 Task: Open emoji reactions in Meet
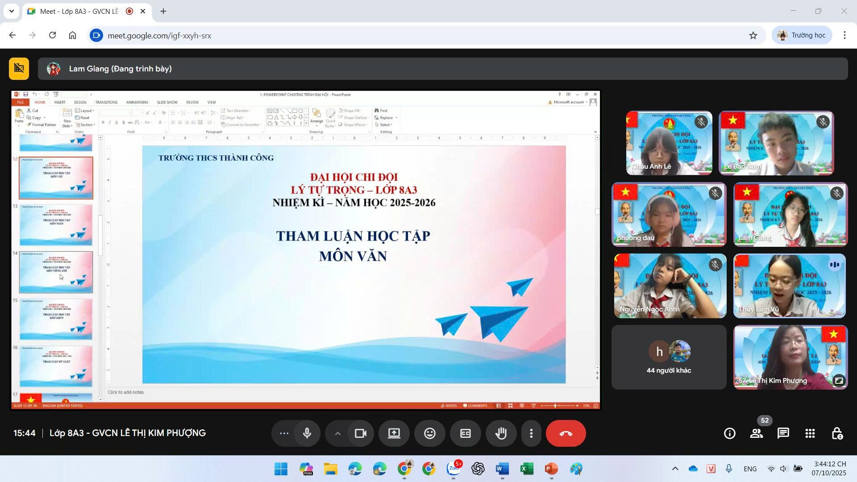pyautogui.click(x=429, y=433)
